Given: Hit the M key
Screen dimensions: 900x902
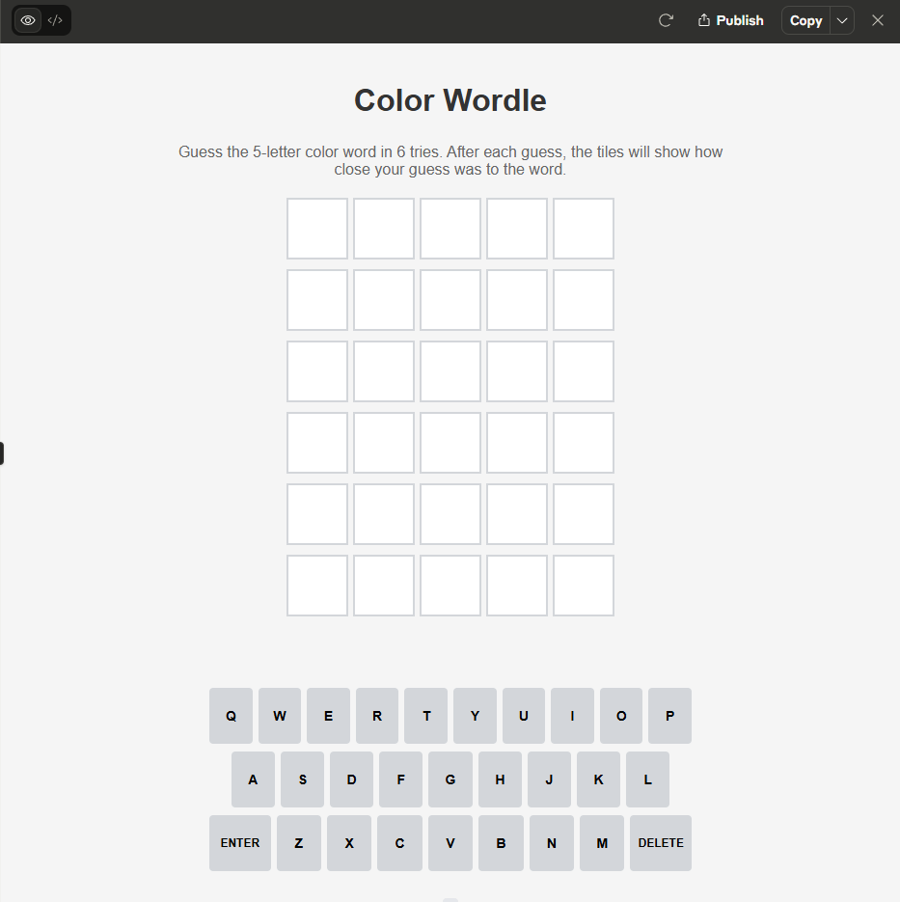Looking at the screenshot, I should point(602,843).
